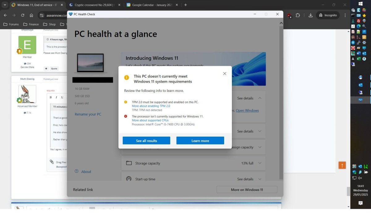Go forward in the browser
This screenshot has height=223, width=371.
point(14,15)
